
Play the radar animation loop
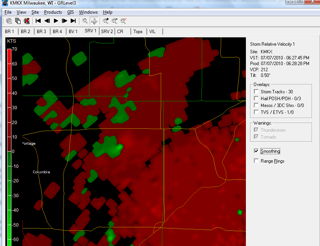click(56, 21)
